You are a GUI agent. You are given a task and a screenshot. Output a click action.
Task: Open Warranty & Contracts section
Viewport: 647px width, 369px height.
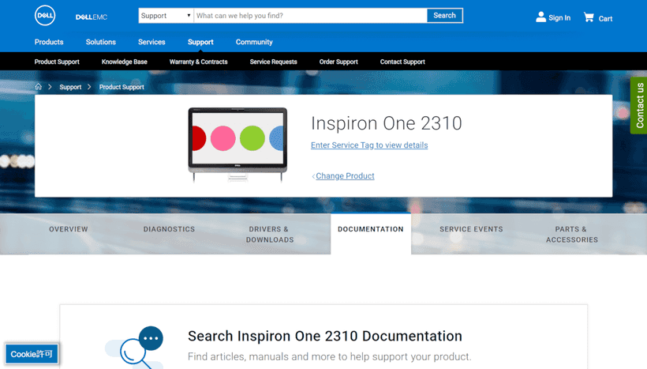click(199, 62)
